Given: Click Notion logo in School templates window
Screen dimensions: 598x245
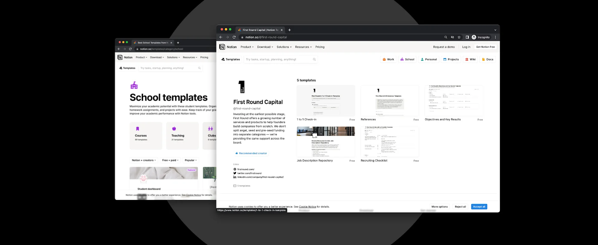Looking at the screenshot, I should point(120,57).
